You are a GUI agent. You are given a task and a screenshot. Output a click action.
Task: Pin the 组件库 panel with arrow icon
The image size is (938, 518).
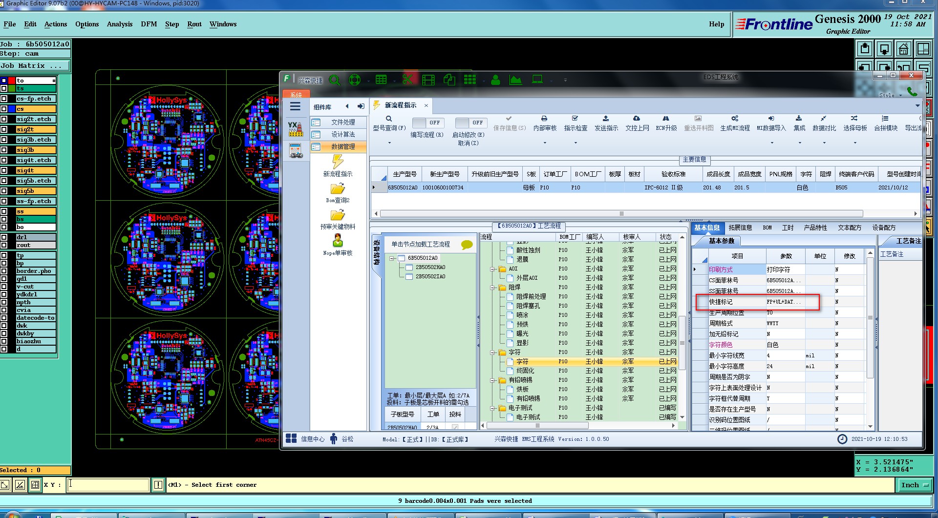coord(361,106)
